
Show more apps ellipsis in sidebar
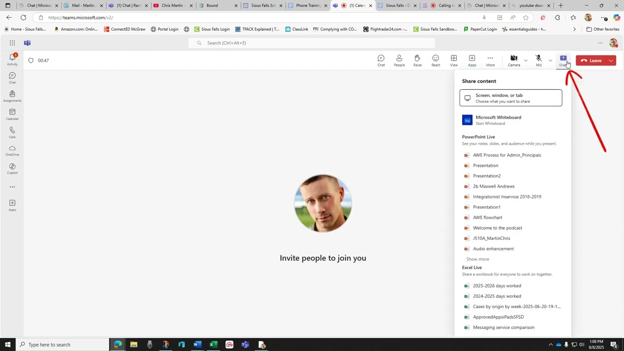tap(12, 187)
